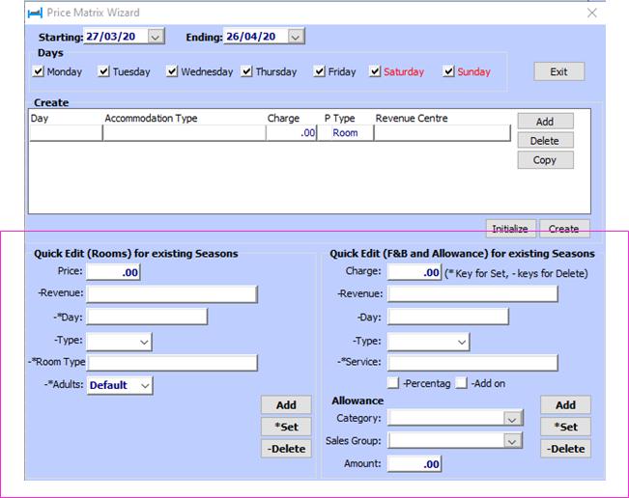629x498 pixels.
Task: Click the Create button
Action: pos(564,229)
